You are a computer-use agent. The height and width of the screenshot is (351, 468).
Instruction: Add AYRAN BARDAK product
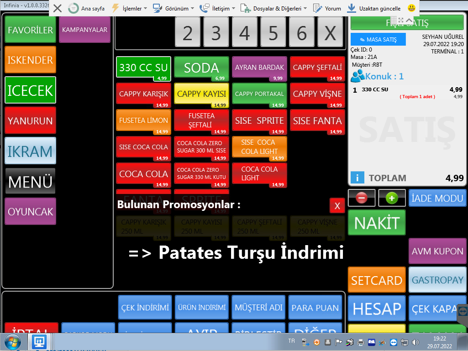point(259,68)
